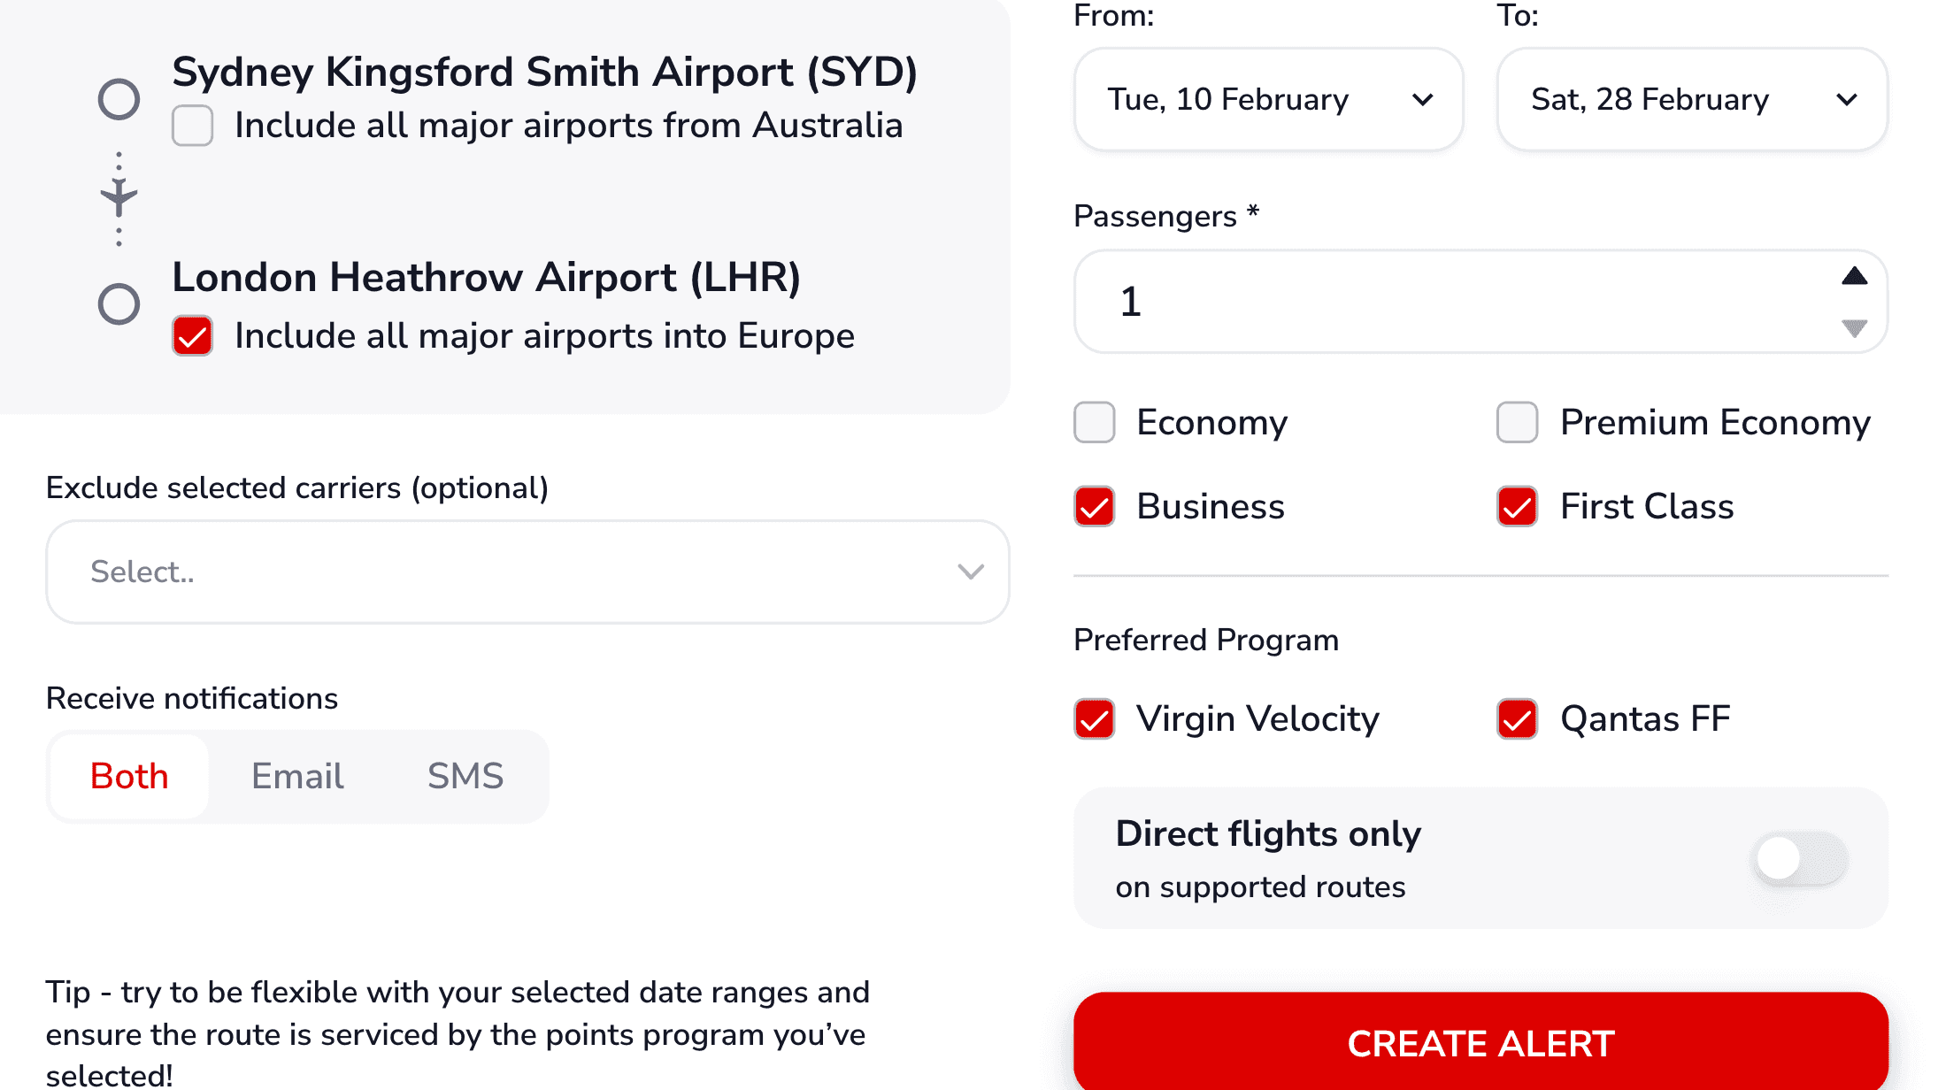This screenshot has height=1090, width=1938.
Task: Switch notifications to SMS only
Action: coord(466,776)
